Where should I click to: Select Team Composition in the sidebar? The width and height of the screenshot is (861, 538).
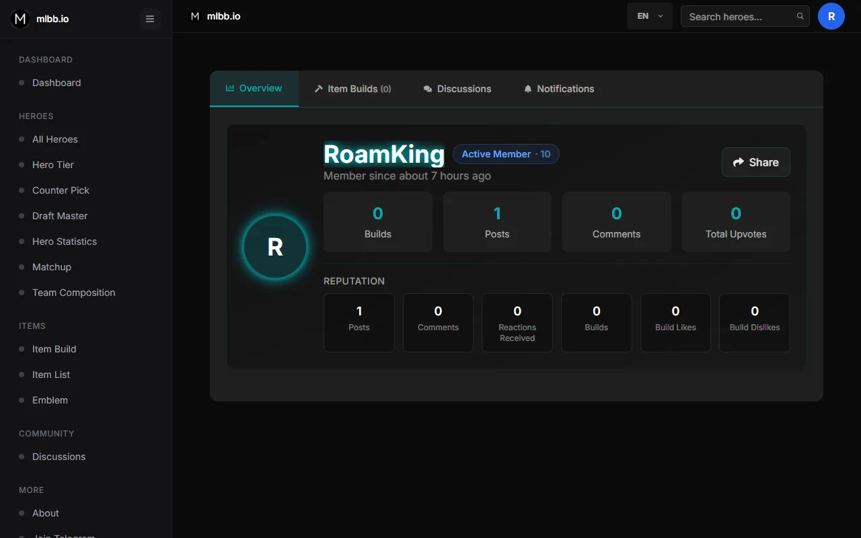[74, 293]
